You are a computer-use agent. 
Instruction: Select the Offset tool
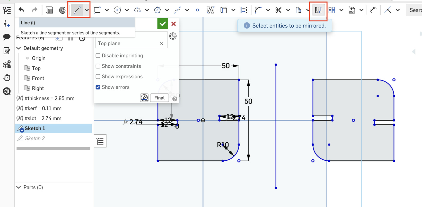pyautogui.click(x=298, y=10)
